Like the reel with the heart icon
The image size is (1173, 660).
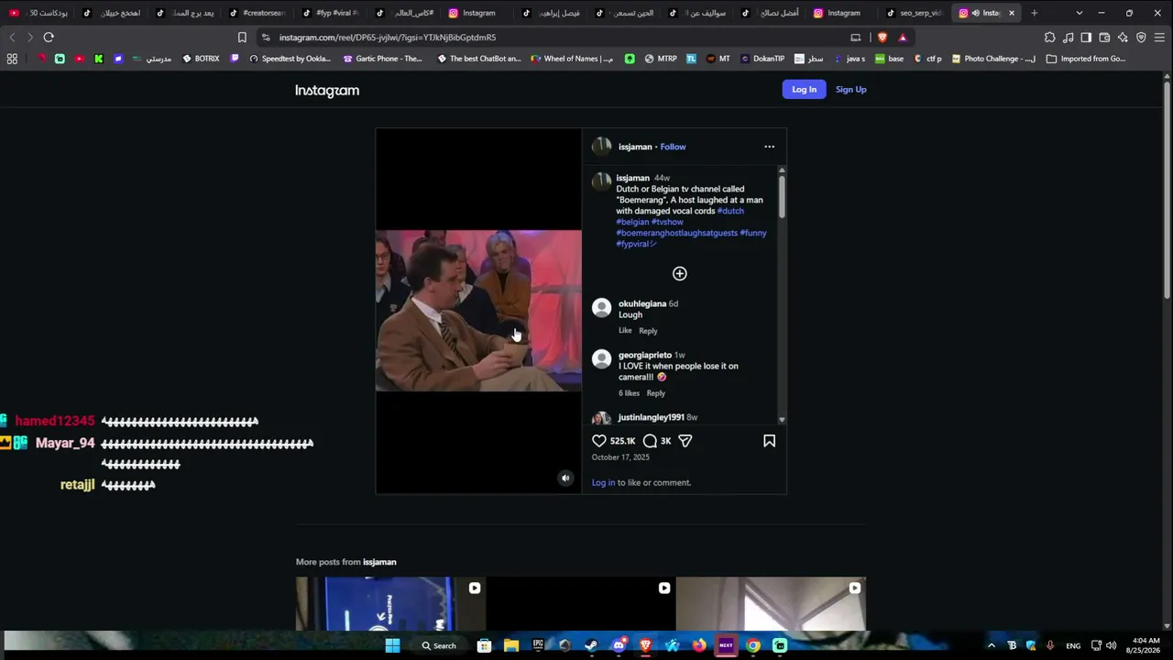[599, 441]
